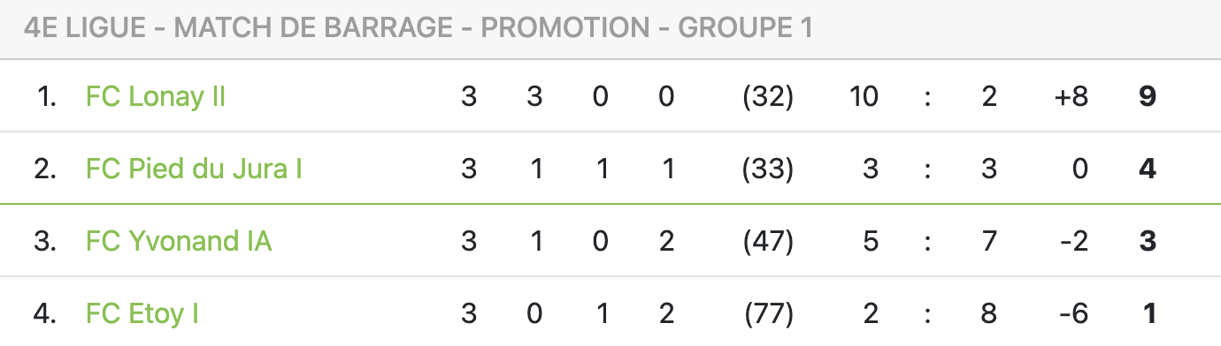This screenshot has height=346, width=1221.
Task: Click the (33) fair-play value for Pied du Jura
Action: pos(768,169)
